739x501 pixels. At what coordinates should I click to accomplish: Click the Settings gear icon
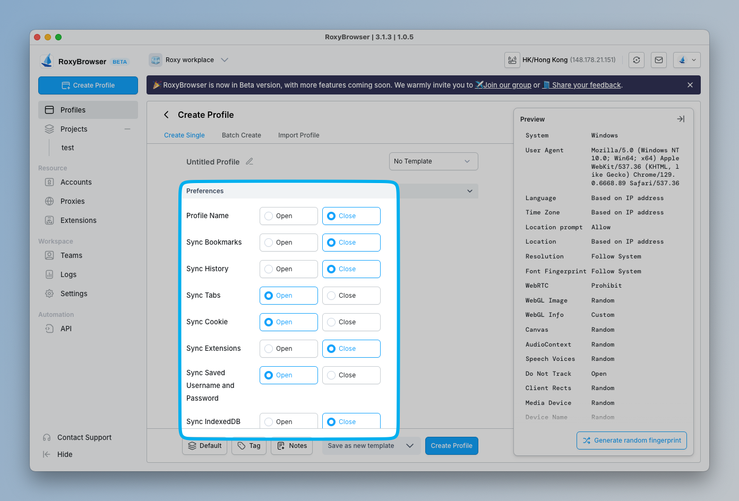pyautogui.click(x=49, y=293)
